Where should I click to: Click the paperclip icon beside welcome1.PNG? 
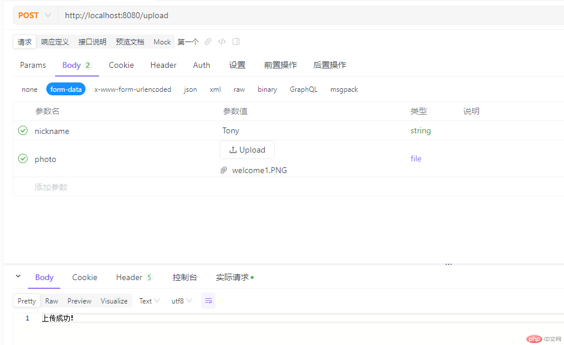point(224,170)
